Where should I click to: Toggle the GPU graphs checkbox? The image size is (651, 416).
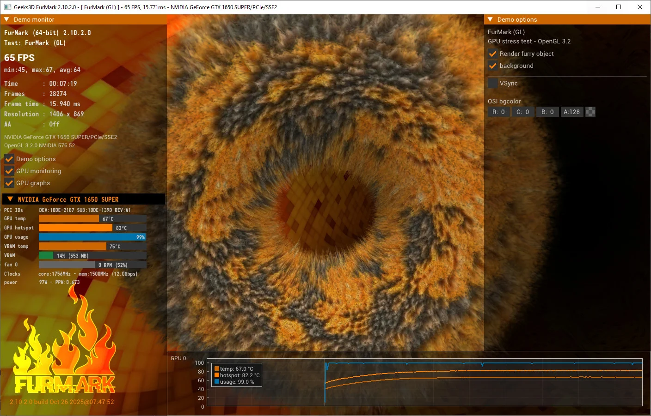pos(9,183)
